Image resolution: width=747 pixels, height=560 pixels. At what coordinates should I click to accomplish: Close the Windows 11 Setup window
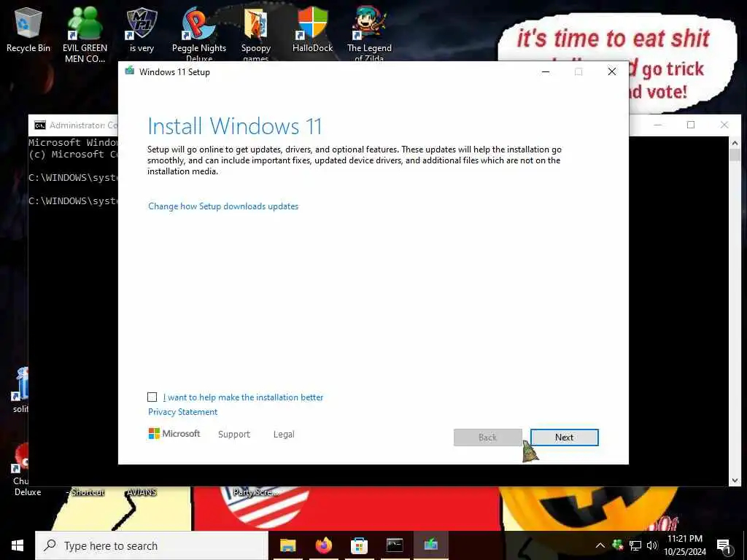(x=612, y=71)
